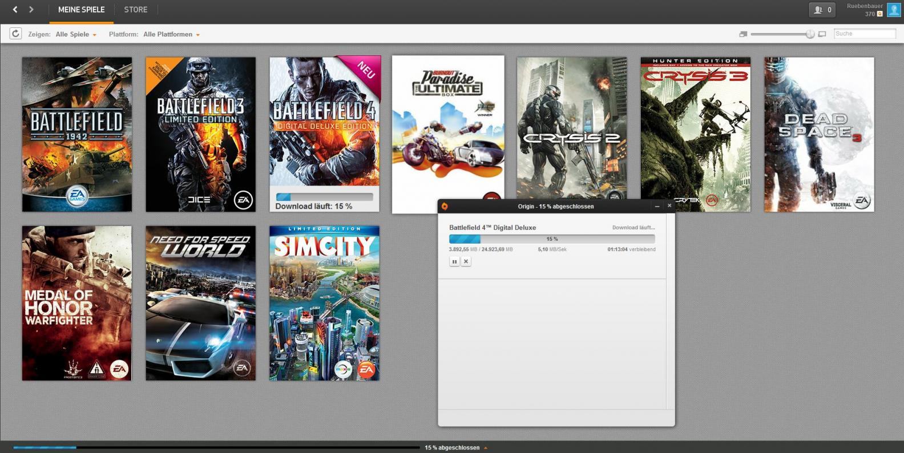Go forward with the right arrow
904x453 pixels.
point(31,10)
